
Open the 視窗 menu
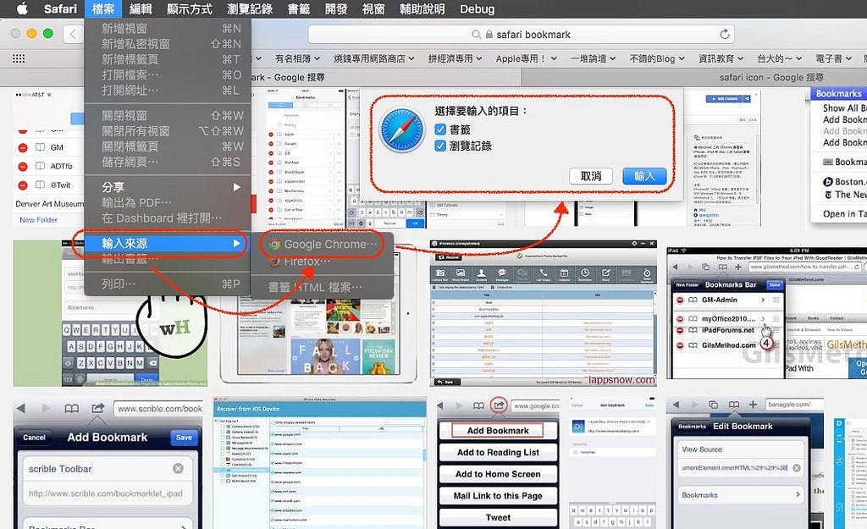click(x=373, y=8)
